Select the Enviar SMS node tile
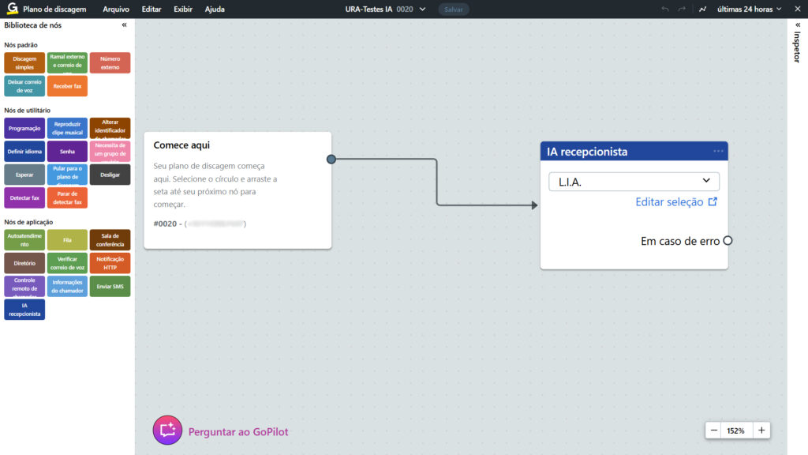The width and height of the screenshot is (808, 455). 110,286
